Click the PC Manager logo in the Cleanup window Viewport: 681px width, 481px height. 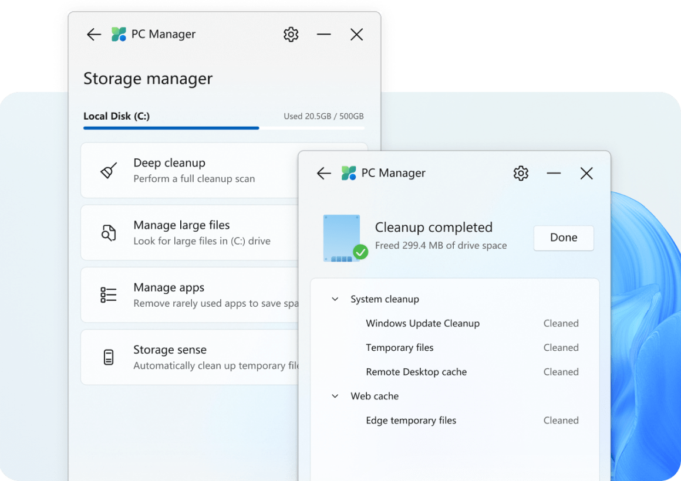(350, 173)
